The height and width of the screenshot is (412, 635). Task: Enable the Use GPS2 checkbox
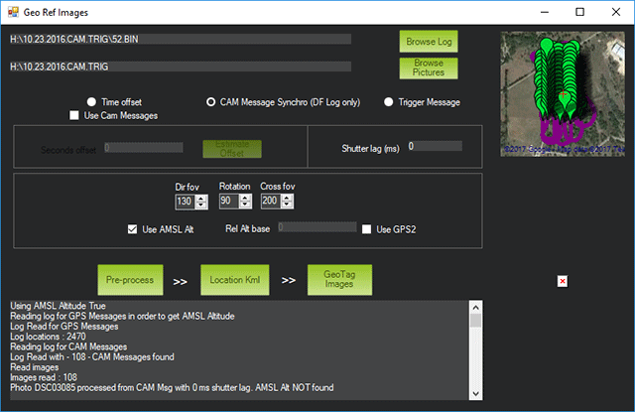pos(367,229)
